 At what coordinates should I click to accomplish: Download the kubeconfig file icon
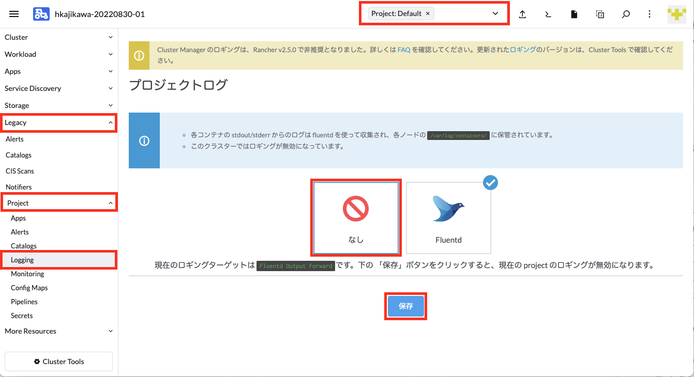574,14
